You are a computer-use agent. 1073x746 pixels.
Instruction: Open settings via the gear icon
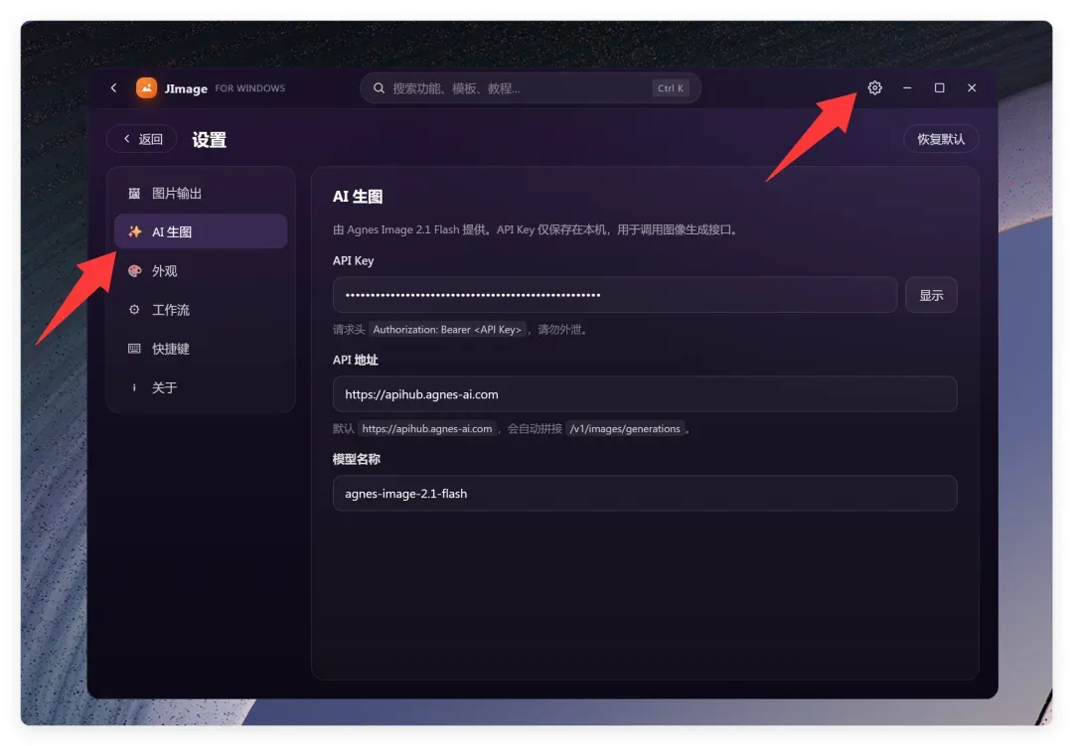(x=874, y=87)
